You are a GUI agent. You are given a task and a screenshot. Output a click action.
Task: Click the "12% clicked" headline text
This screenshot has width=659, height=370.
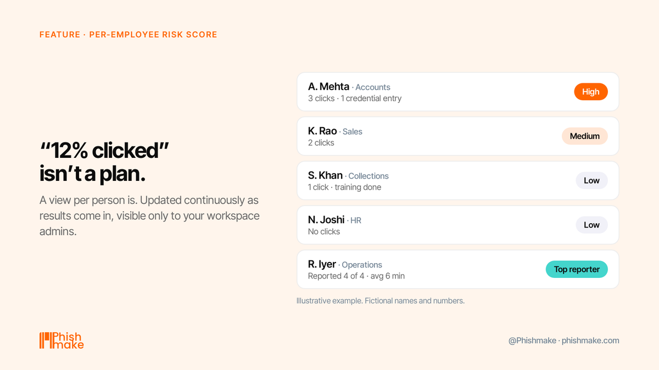coord(104,151)
